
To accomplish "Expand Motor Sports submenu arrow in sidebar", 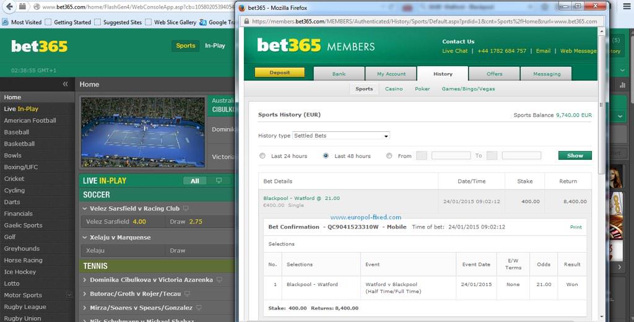I will (x=69, y=295).
